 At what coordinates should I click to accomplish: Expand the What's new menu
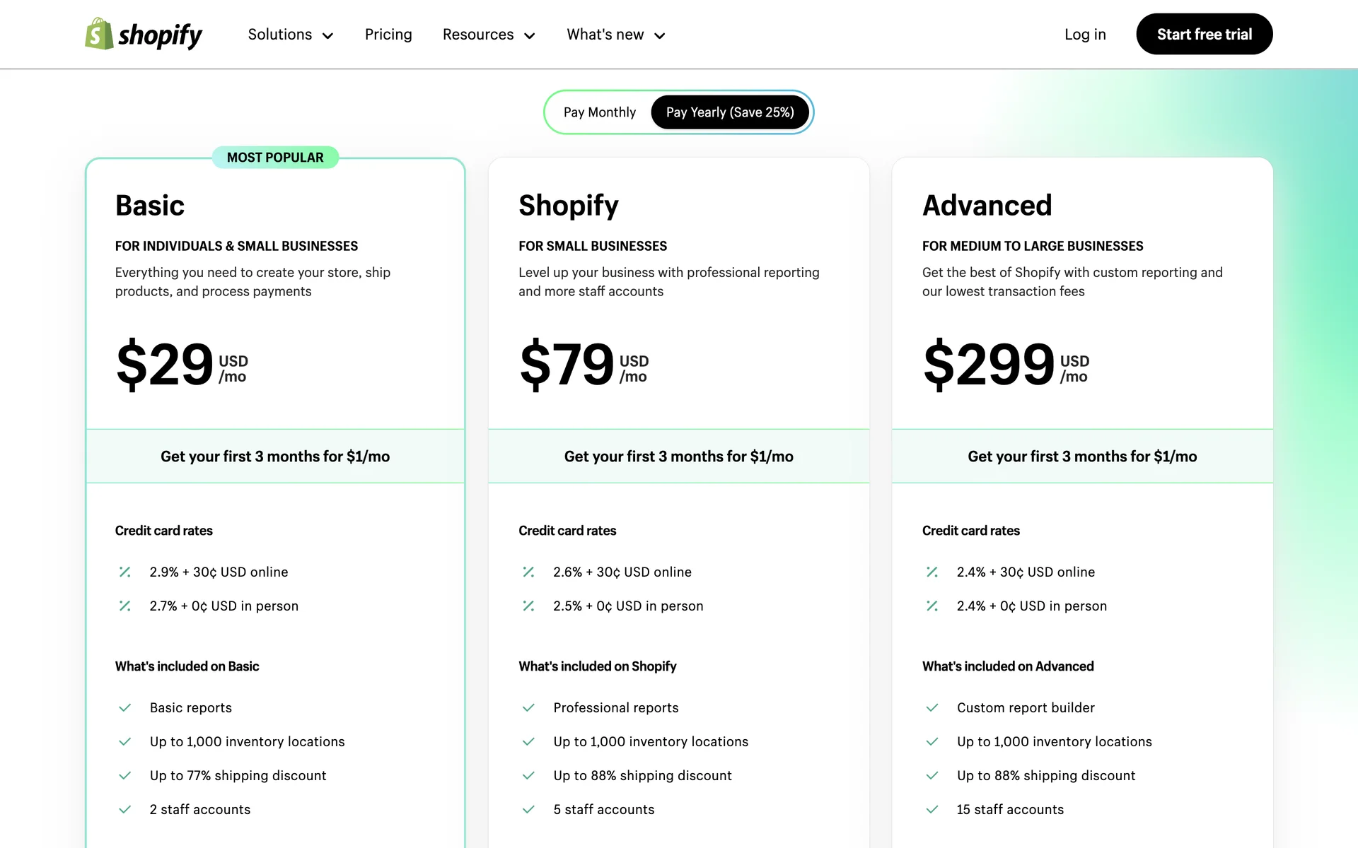[x=616, y=35]
